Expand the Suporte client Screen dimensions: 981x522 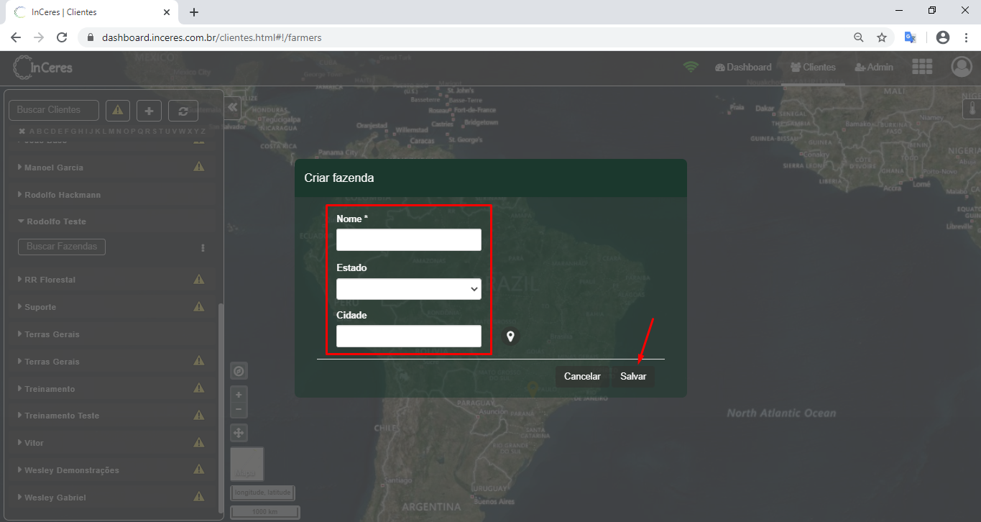[x=20, y=306]
